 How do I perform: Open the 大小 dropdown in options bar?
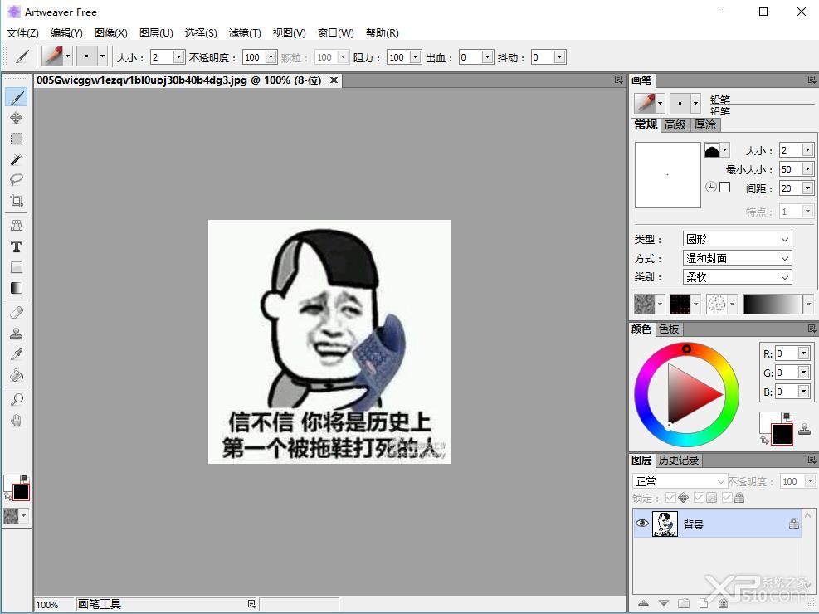click(x=178, y=56)
